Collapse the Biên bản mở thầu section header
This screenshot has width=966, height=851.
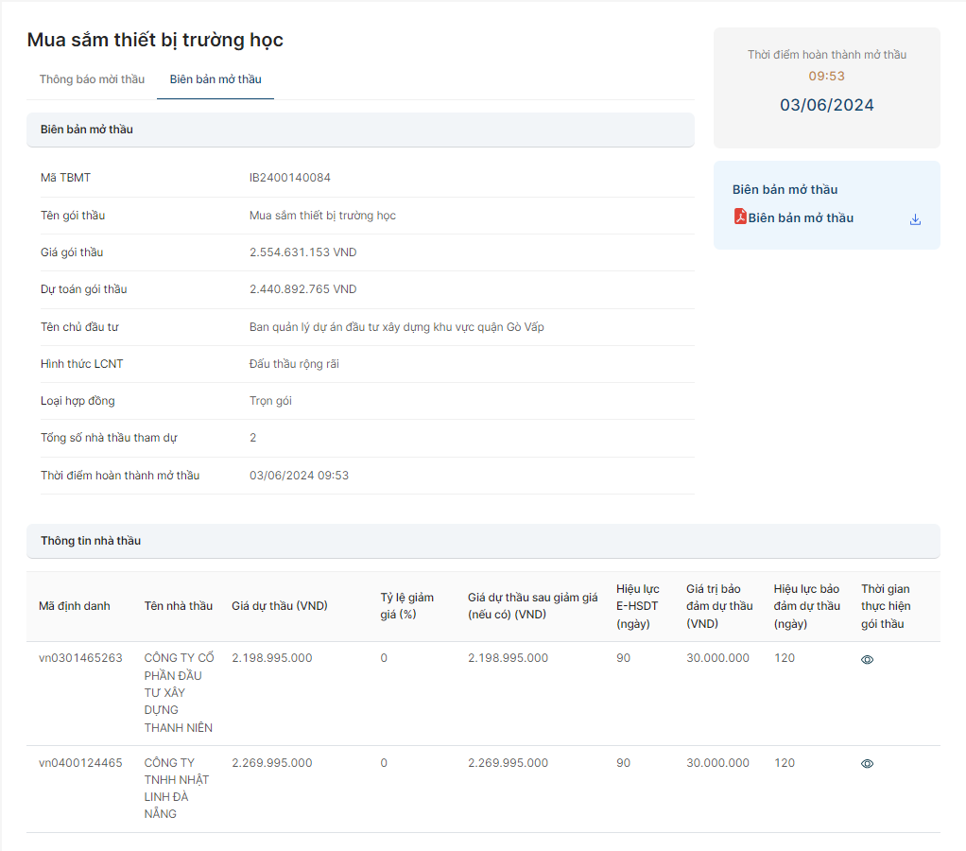click(x=359, y=130)
